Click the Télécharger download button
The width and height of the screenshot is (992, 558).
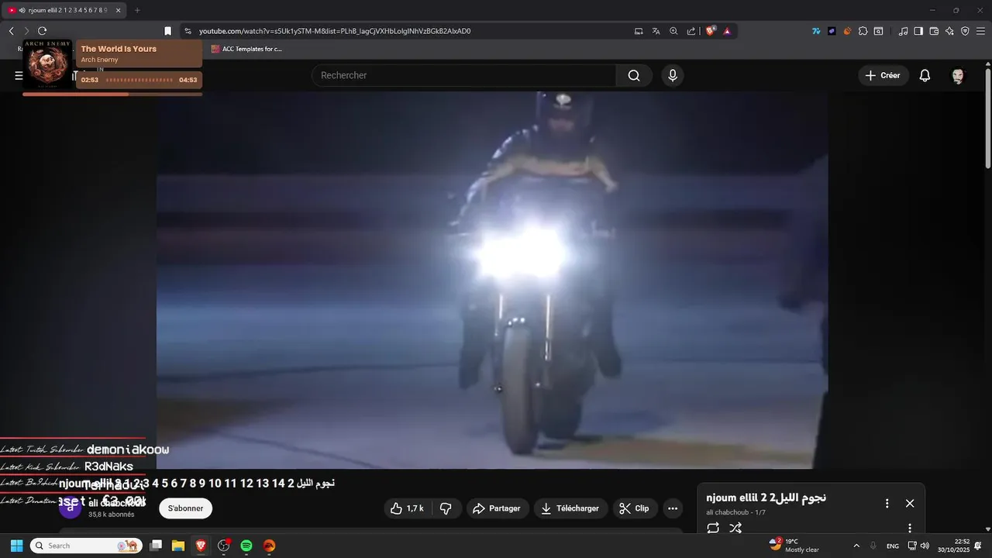click(x=570, y=508)
